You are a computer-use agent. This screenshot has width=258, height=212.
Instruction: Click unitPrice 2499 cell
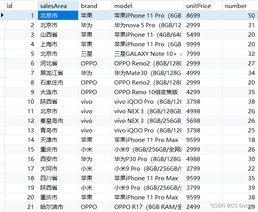203,207
